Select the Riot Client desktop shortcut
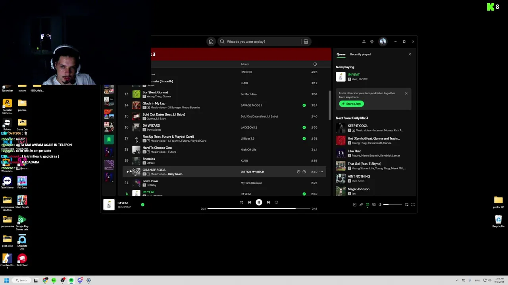Screen dimensions: 508x285 tap(22, 260)
